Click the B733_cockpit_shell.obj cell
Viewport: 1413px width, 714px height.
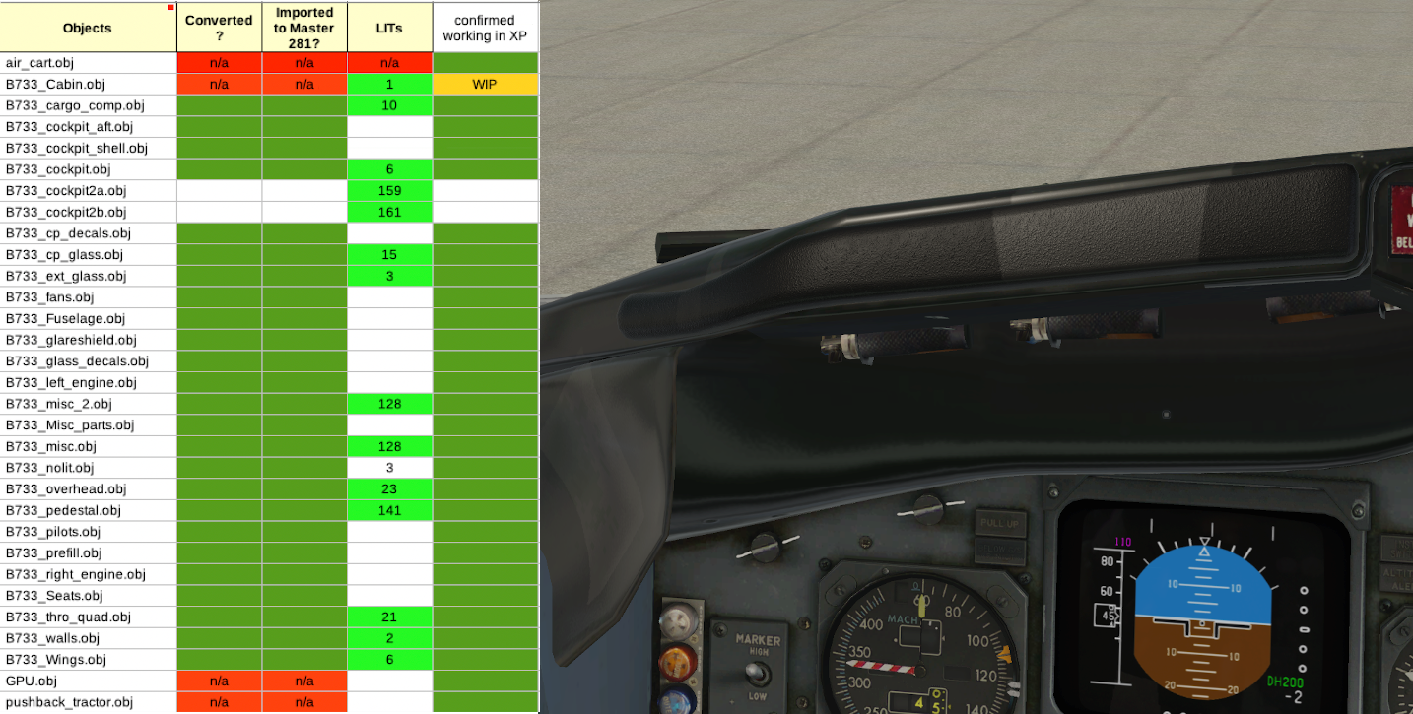pos(89,148)
